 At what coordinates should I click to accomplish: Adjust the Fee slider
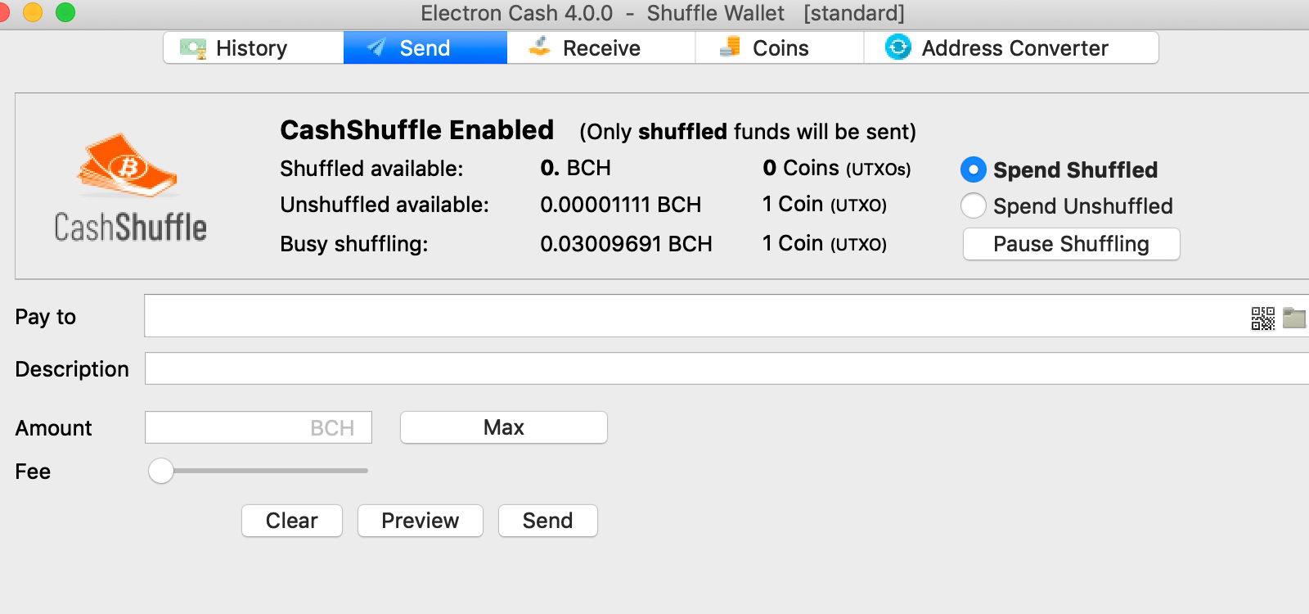tap(161, 471)
